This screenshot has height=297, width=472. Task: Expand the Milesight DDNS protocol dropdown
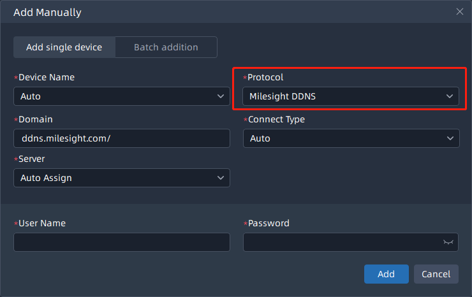click(x=344, y=97)
